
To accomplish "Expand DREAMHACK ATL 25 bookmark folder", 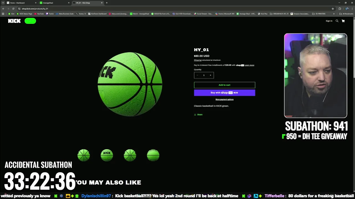I will pos(279,14).
